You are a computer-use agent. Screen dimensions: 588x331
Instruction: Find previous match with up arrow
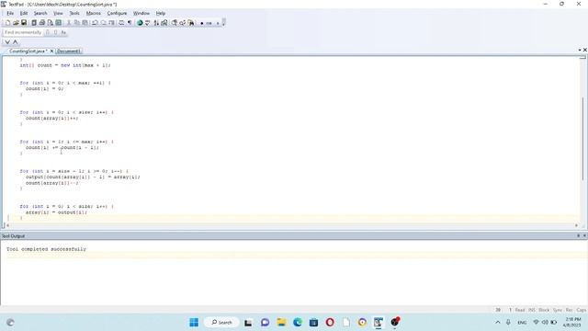16,41
